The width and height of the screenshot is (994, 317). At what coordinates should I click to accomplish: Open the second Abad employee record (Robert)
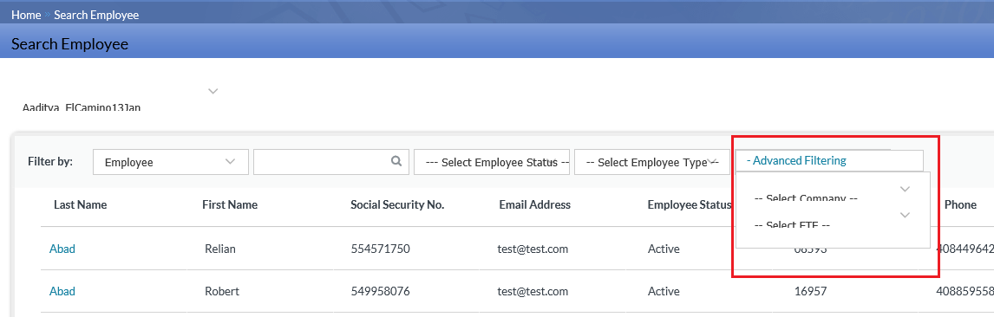point(62,291)
